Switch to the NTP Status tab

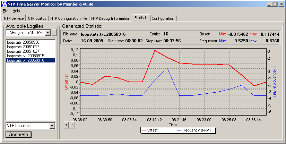click(37, 18)
